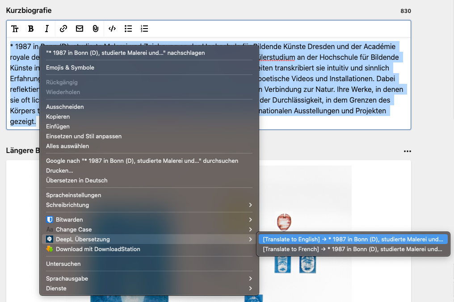Toggle bold formatting
This screenshot has width=454, height=302.
click(31, 29)
